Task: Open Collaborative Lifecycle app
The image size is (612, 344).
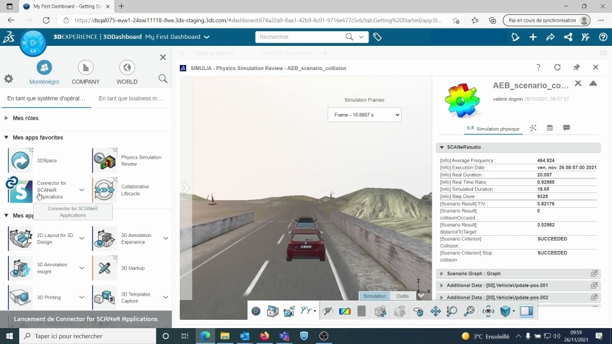Action: pyautogui.click(x=105, y=190)
